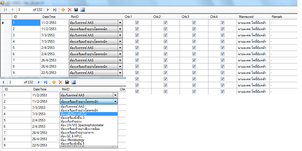Jump to last record in lower toolbar

point(46,82)
